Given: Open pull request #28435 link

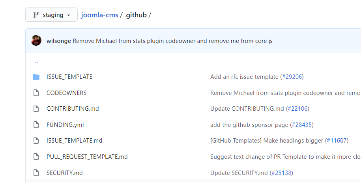Looking at the screenshot, I should pos(302,125).
